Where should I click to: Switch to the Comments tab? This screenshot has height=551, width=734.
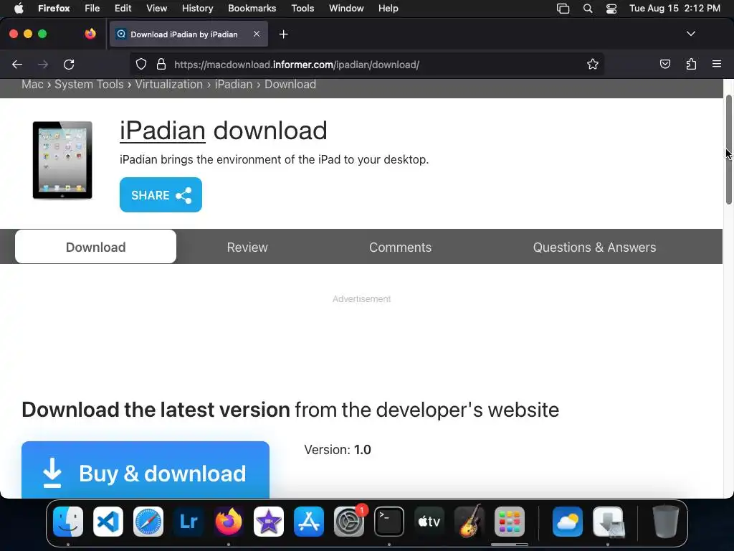pos(400,247)
